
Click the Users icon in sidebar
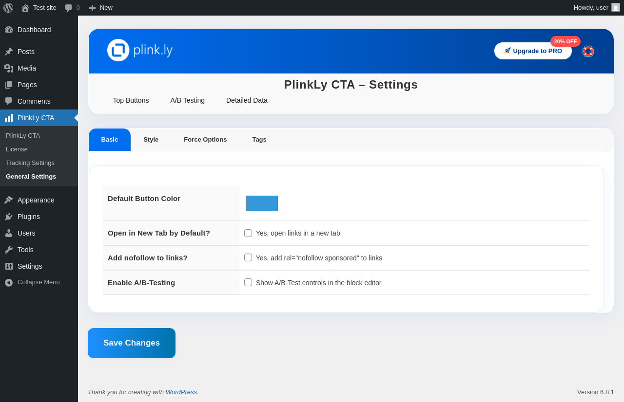[9, 233]
